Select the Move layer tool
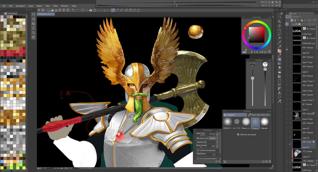318x172 pixels. pos(279,26)
